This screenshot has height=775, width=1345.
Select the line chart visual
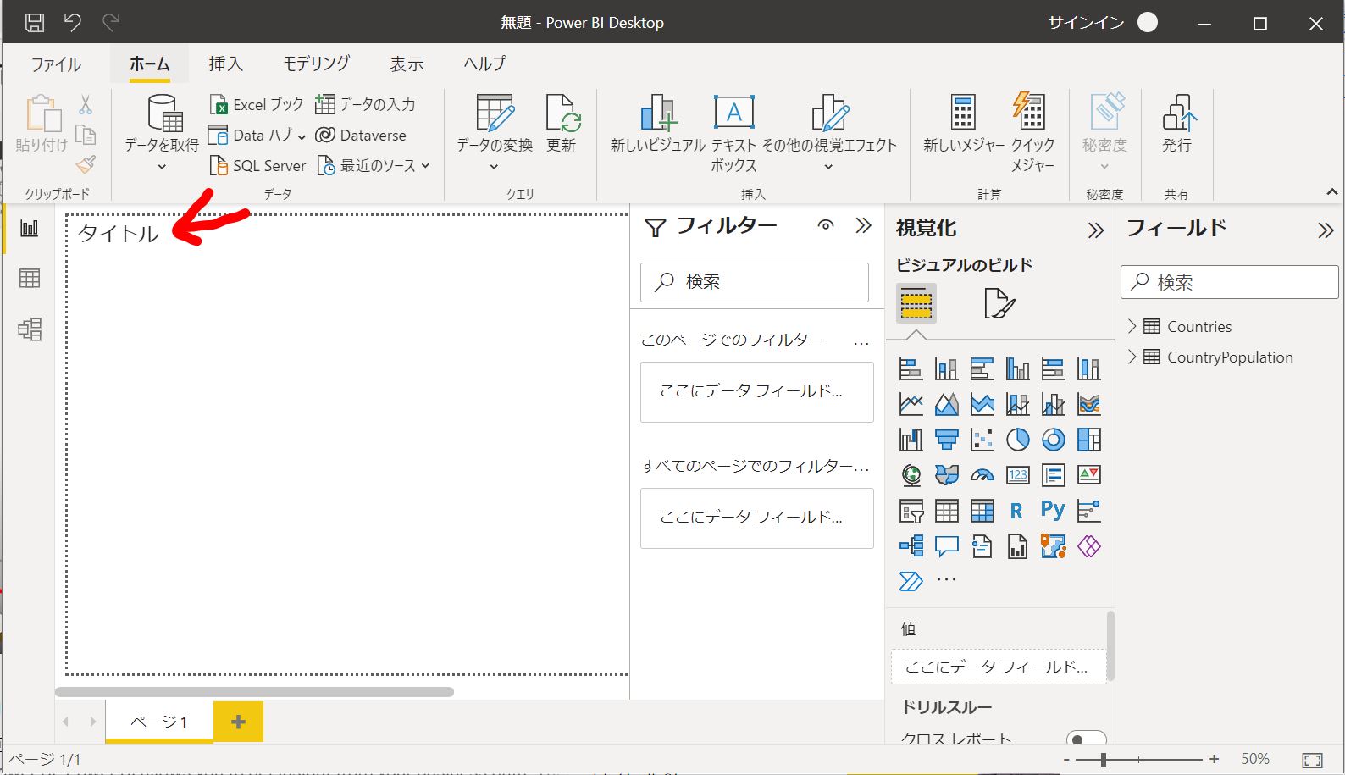[x=911, y=404]
